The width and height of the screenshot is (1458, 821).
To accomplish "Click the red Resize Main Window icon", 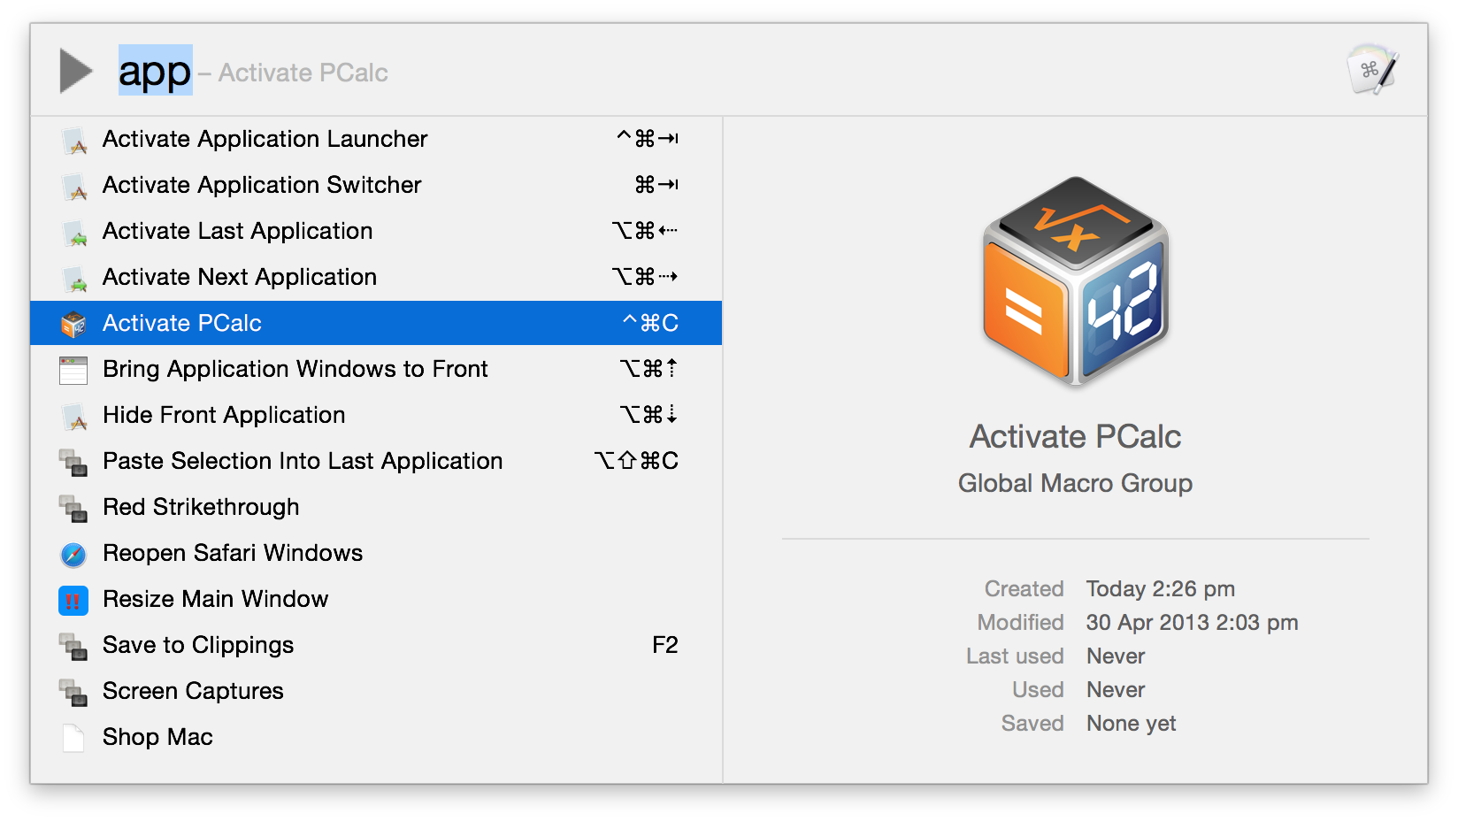I will point(73,601).
